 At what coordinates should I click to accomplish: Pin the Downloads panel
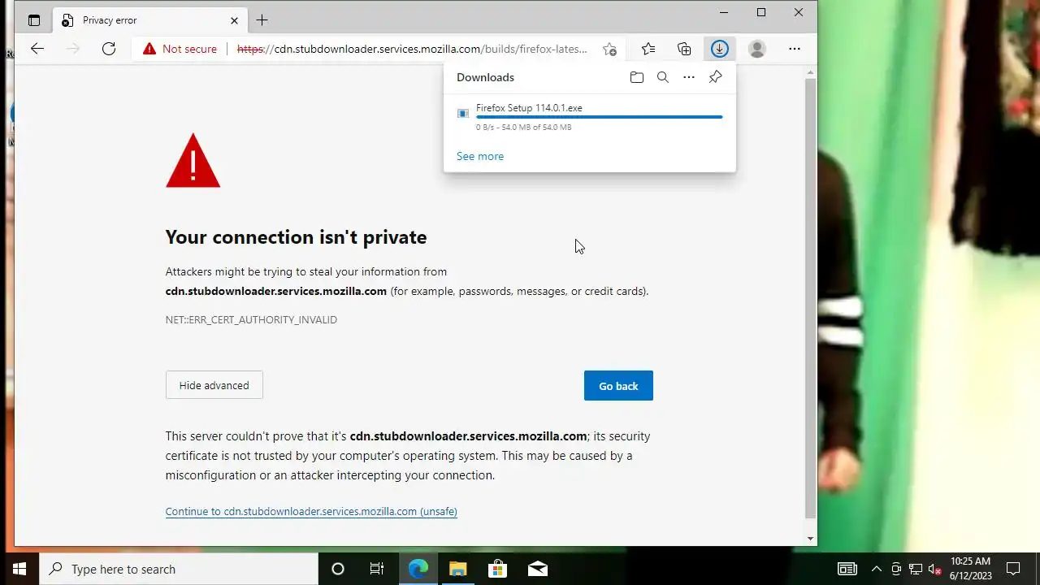(x=715, y=77)
